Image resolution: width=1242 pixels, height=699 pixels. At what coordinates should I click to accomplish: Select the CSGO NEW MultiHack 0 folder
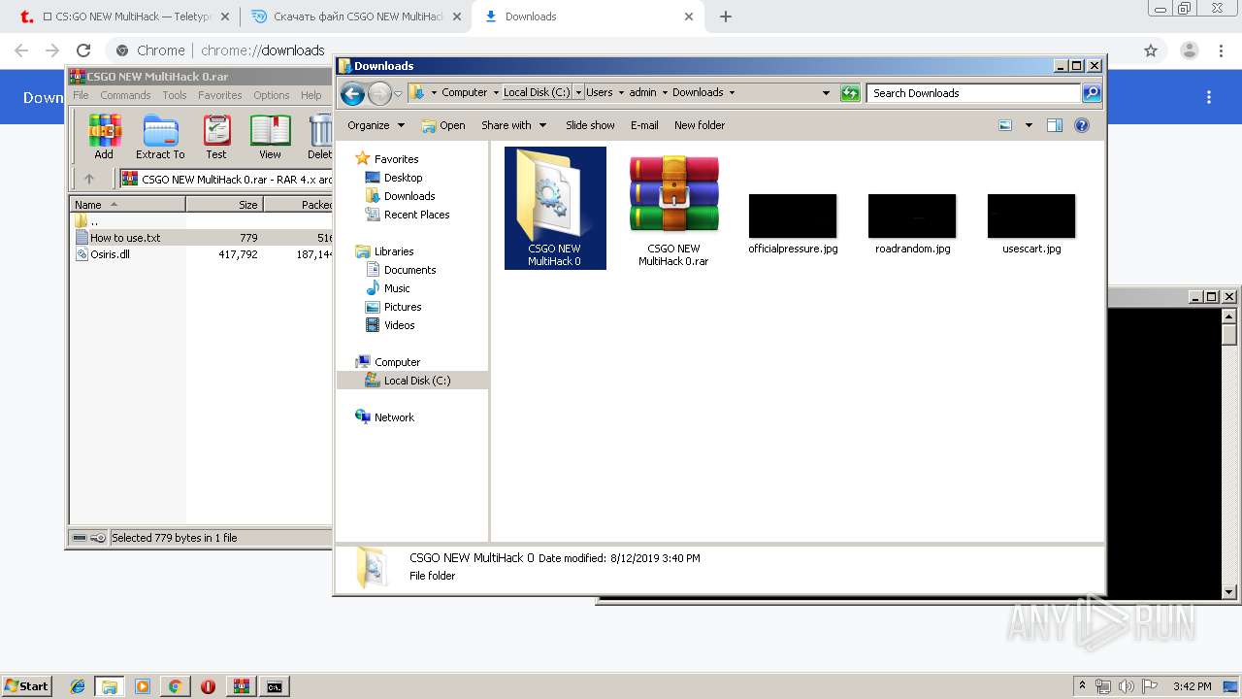coord(555,208)
